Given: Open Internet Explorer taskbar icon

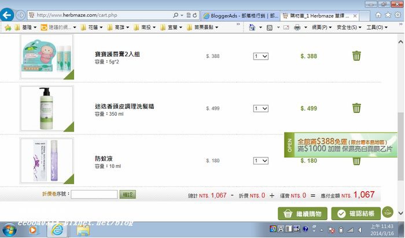Looking at the screenshot, I should (57, 230).
